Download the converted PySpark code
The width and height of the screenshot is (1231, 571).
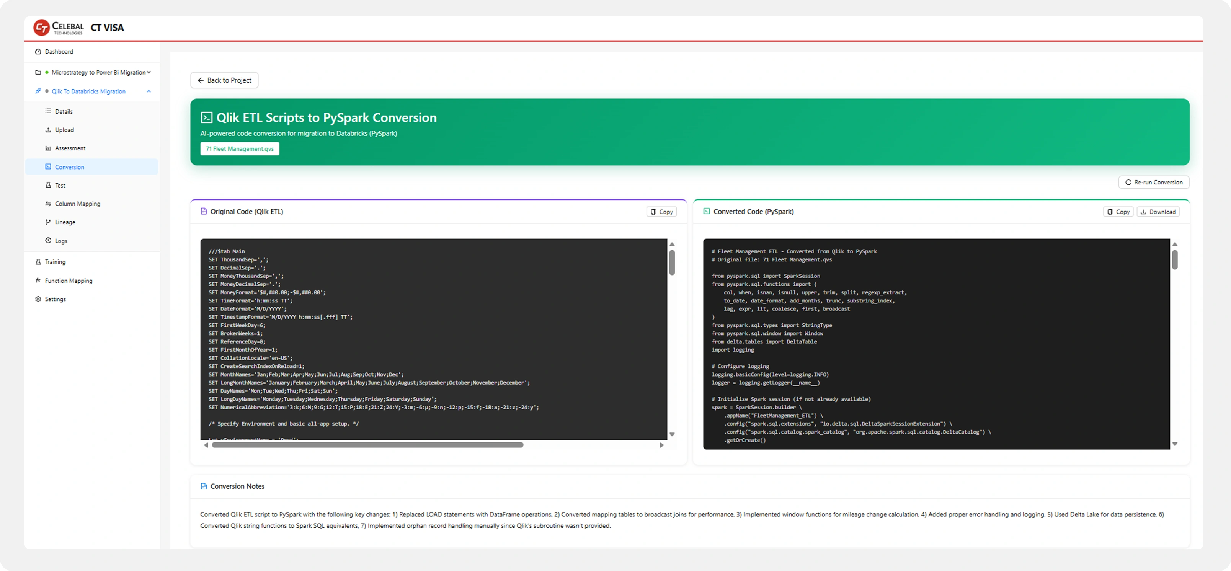1158,212
